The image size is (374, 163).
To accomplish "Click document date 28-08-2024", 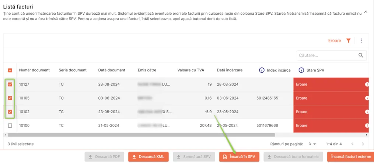I will click(x=109, y=84).
